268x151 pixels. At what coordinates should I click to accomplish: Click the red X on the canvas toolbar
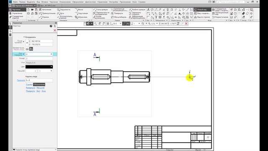186,23
